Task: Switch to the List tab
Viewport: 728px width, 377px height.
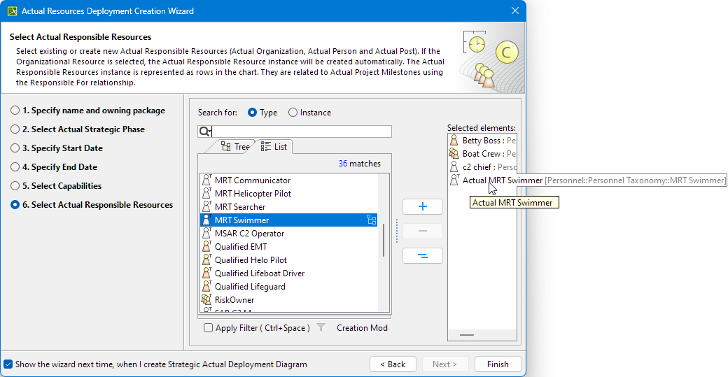Action: coord(274,147)
